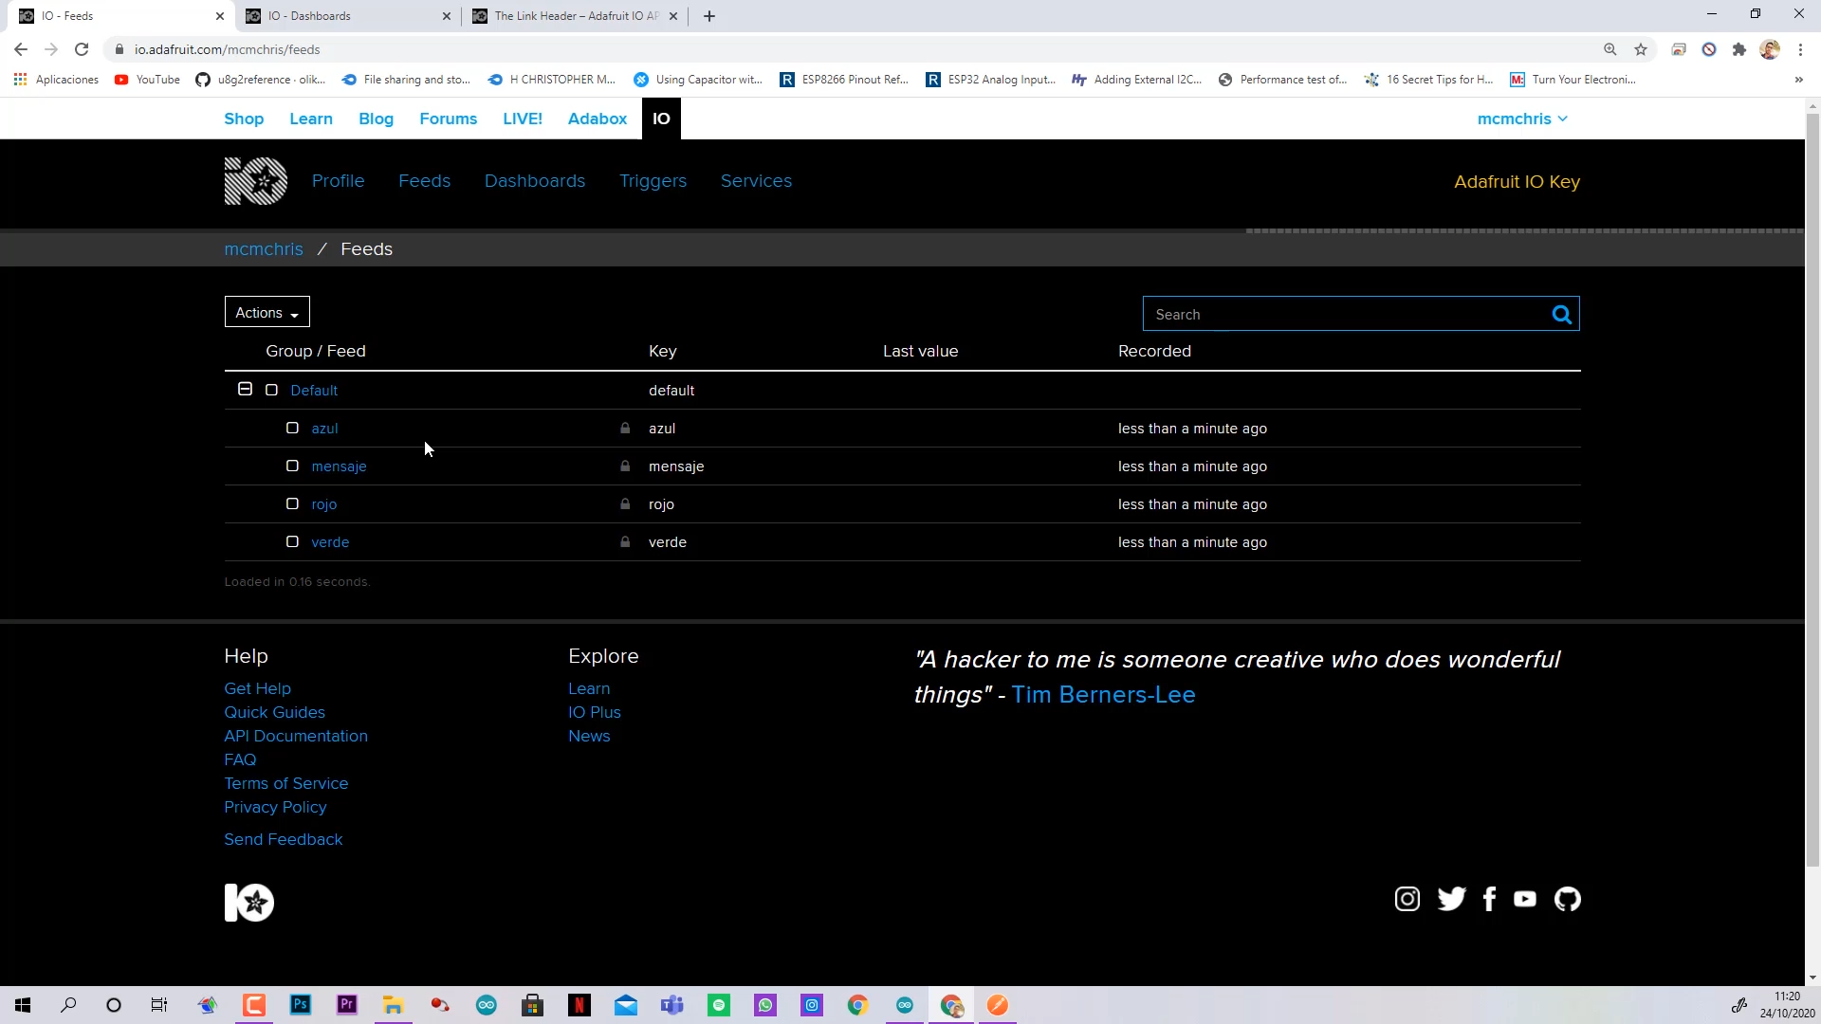Open Windows Start menu
This screenshot has width=1821, height=1024.
tap(23, 1005)
